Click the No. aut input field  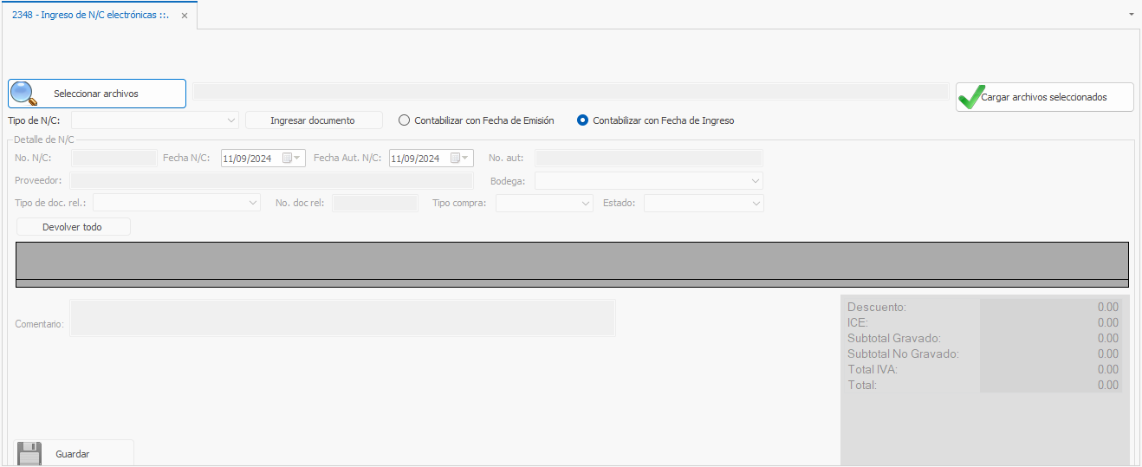pos(648,158)
